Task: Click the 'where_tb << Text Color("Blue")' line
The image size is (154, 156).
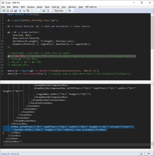Action: point(69,74)
